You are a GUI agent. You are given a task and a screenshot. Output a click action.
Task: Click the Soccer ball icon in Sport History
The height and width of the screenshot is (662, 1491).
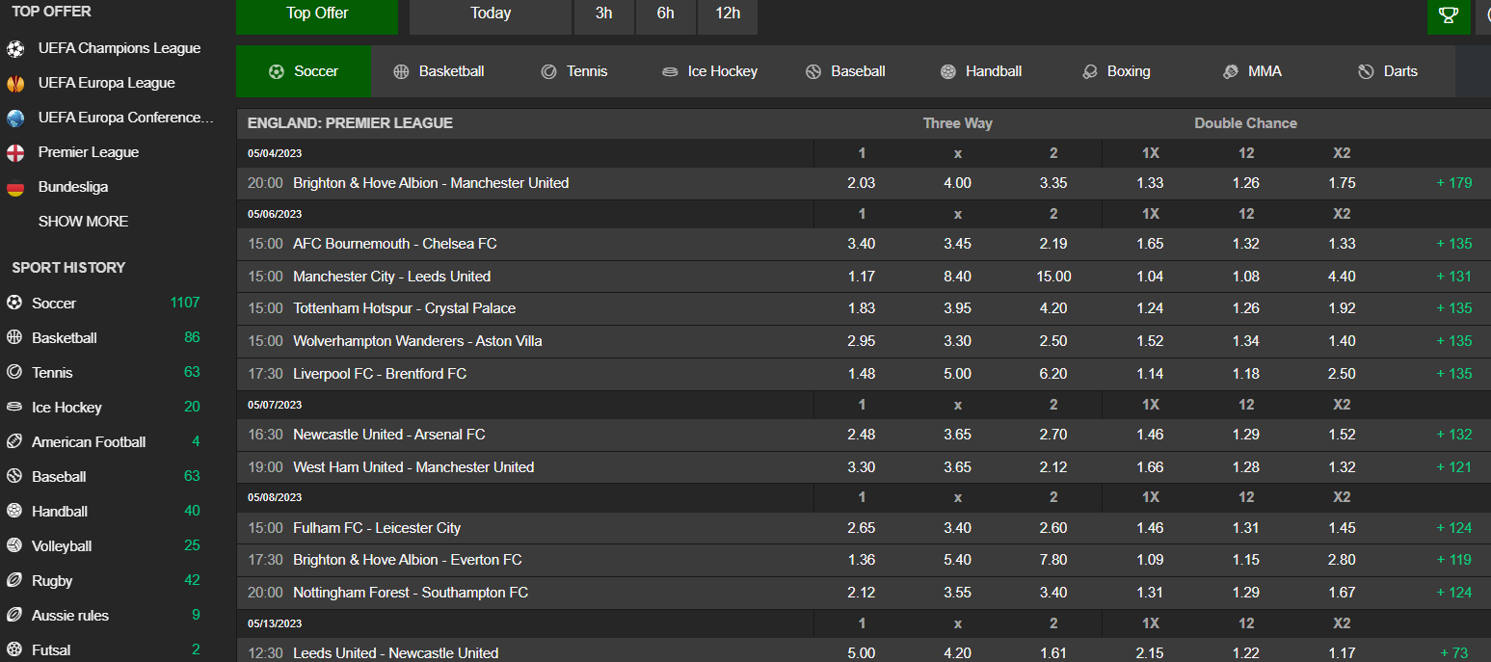pos(14,303)
